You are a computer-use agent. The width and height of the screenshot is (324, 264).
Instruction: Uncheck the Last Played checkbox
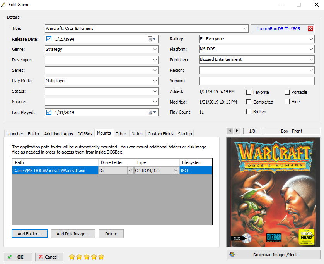49,112
